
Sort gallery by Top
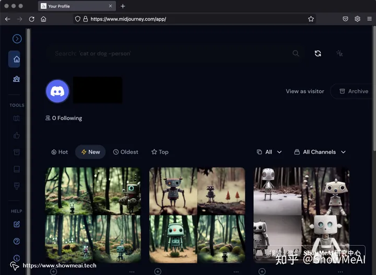tap(160, 152)
